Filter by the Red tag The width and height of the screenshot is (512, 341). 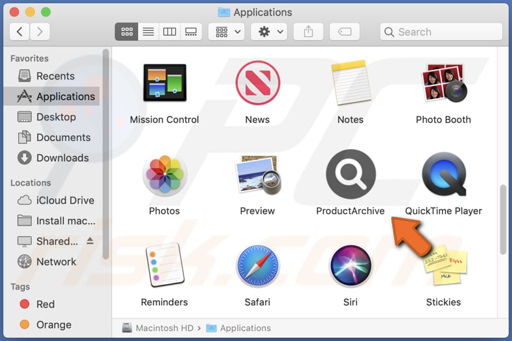click(52, 304)
